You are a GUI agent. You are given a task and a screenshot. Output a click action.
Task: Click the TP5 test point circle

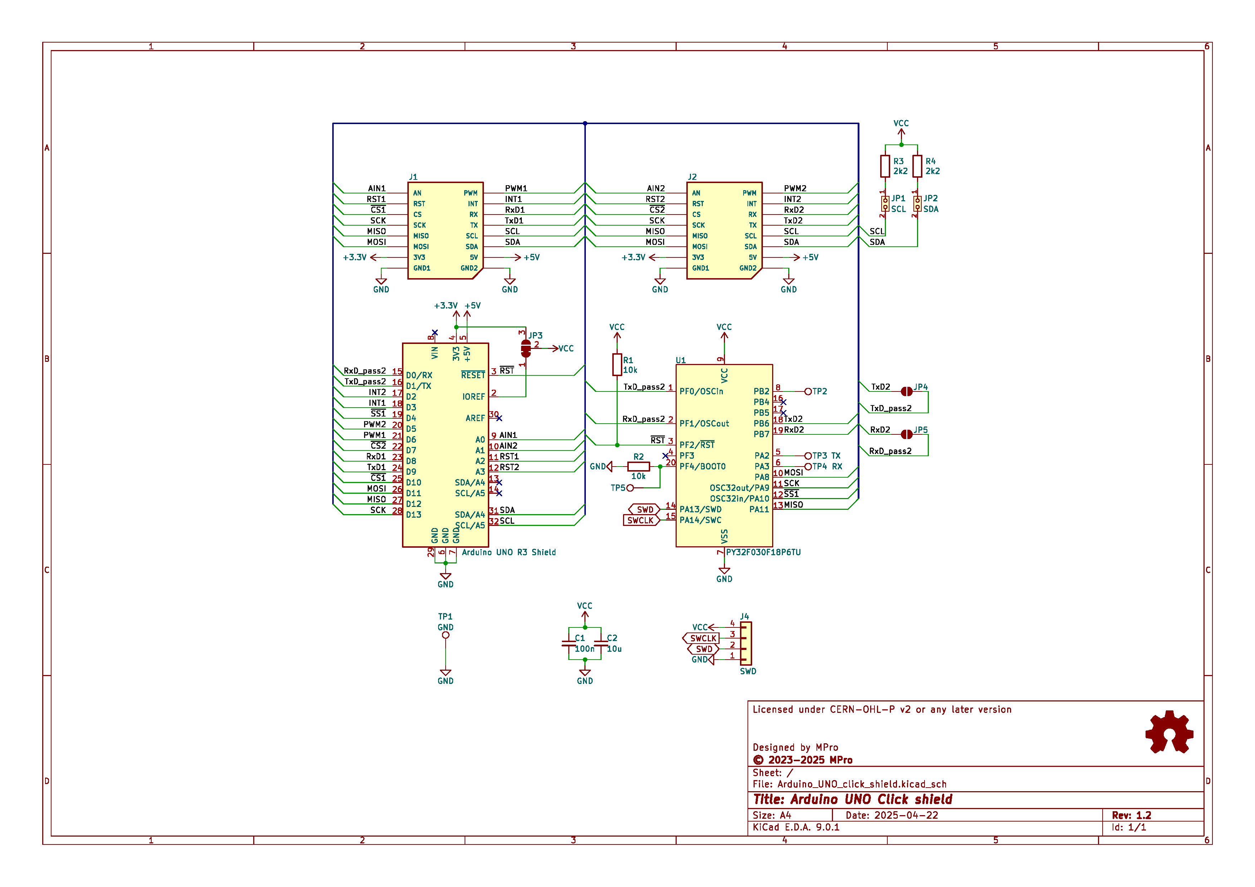630,488
